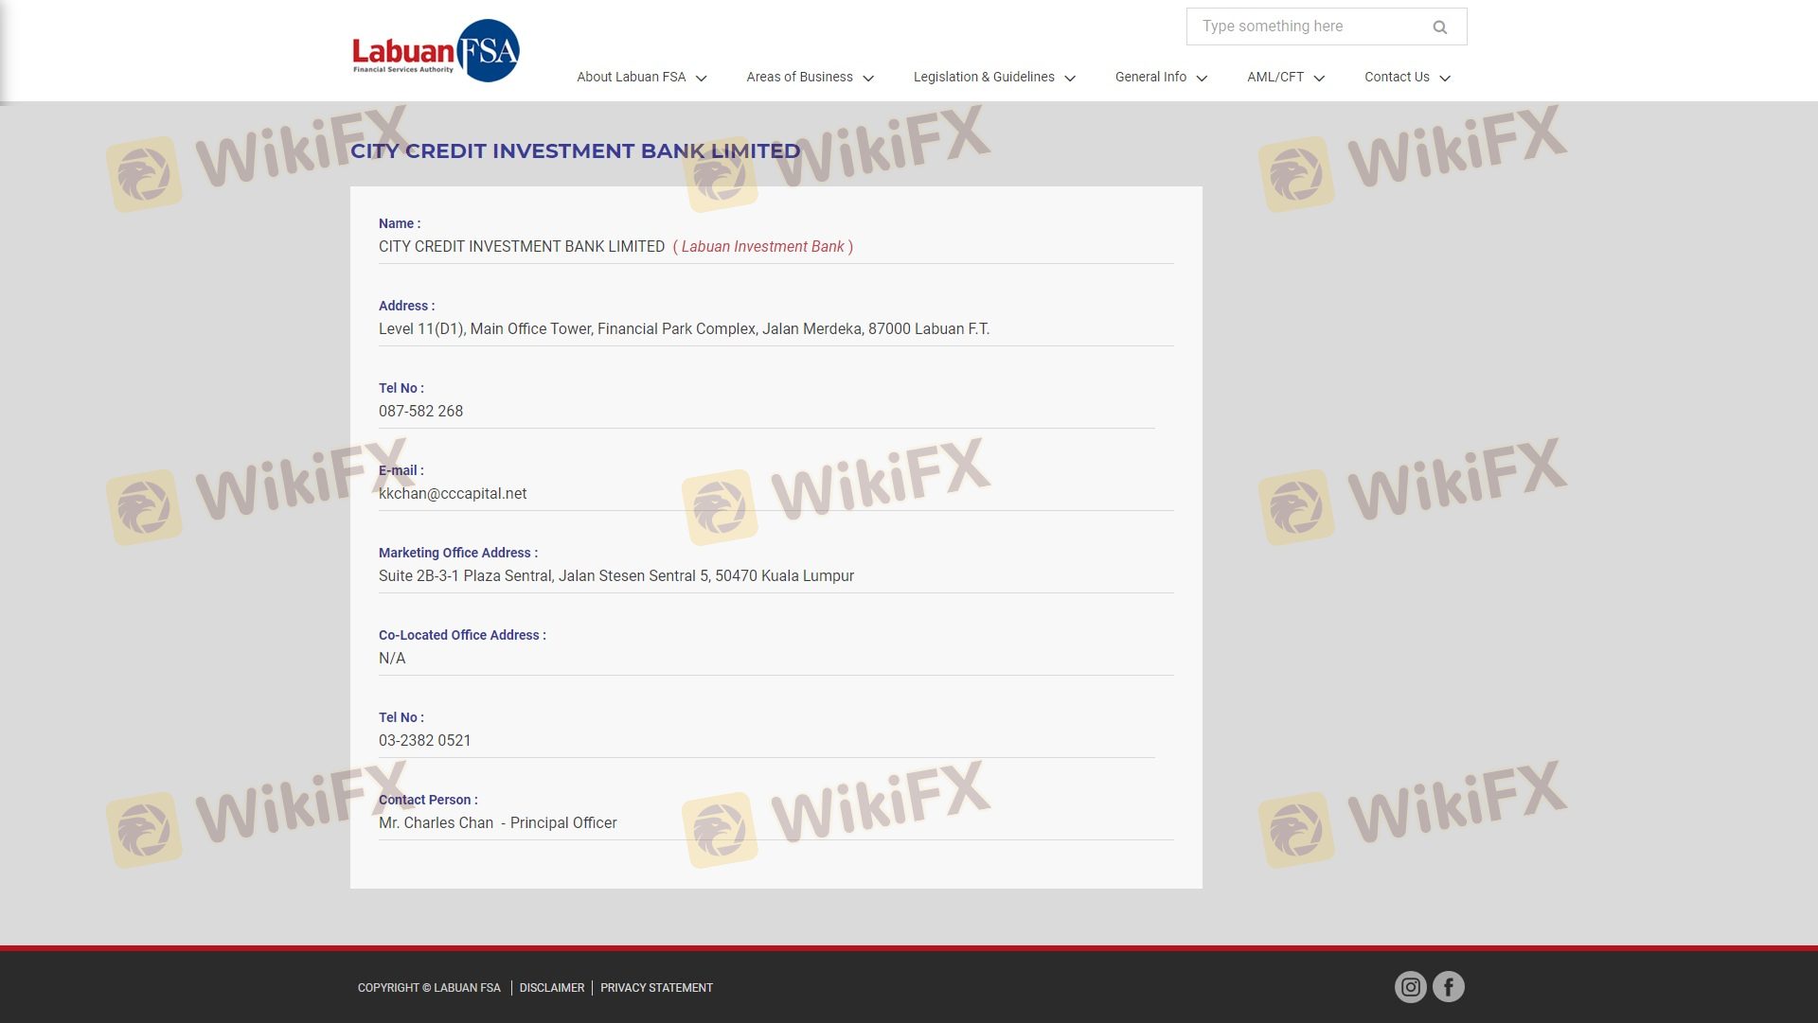Click the search magnifier icon
The height and width of the screenshot is (1023, 1818).
[1439, 27]
